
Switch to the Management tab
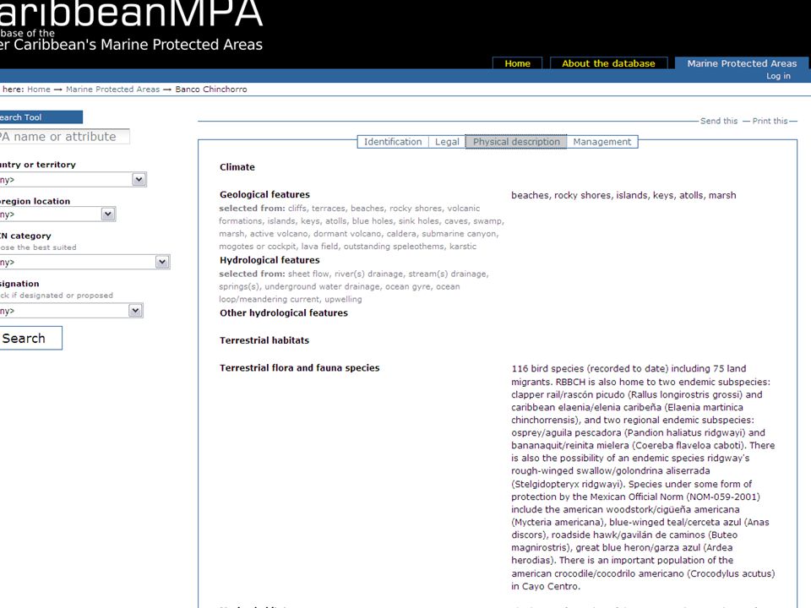pyautogui.click(x=602, y=142)
